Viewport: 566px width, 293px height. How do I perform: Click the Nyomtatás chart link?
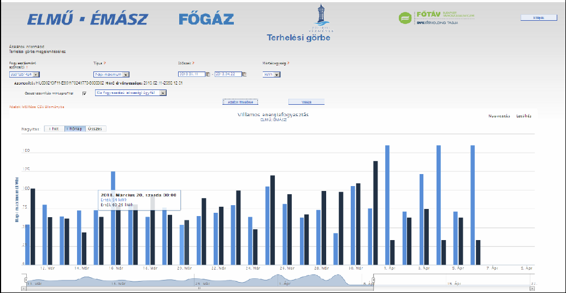pyautogui.click(x=499, y=116)
